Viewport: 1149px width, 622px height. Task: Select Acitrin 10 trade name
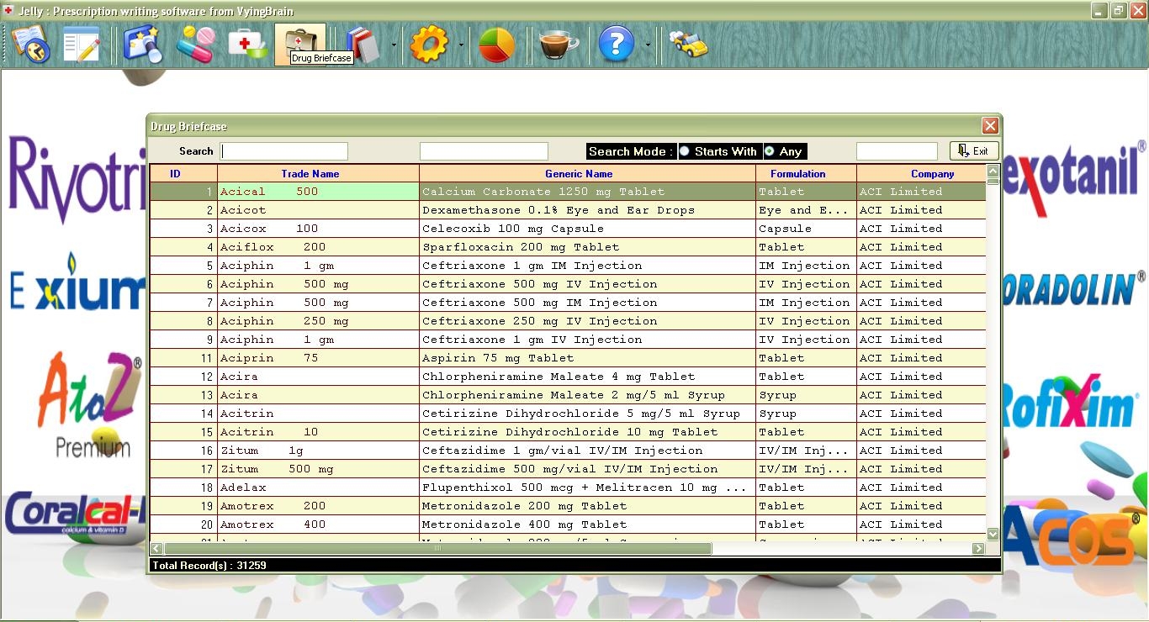(x=318, y=432)
